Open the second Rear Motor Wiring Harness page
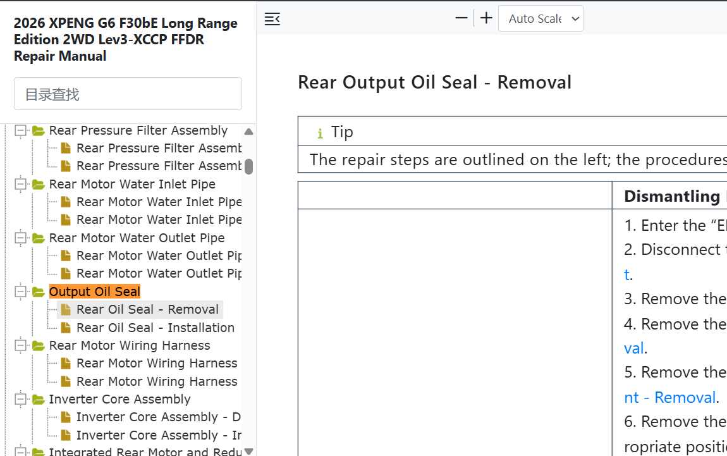This screenshot has width=727, height=456. (x=157, y=381)
